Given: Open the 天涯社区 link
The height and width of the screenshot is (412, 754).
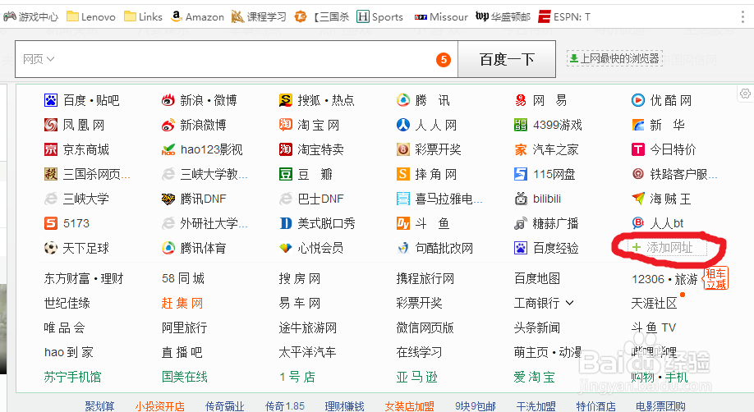Looking at the screenshot, I should pyautogui.click(x=654, y=303).
